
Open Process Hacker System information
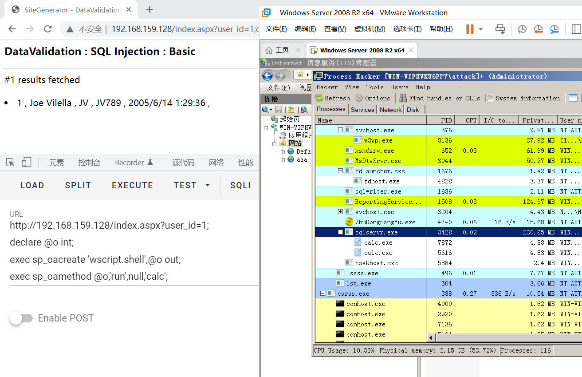coord(523,98)
